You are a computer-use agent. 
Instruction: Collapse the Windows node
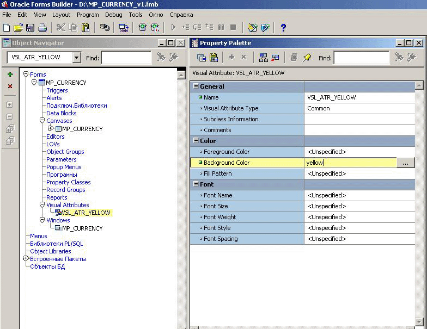point(42,220)
